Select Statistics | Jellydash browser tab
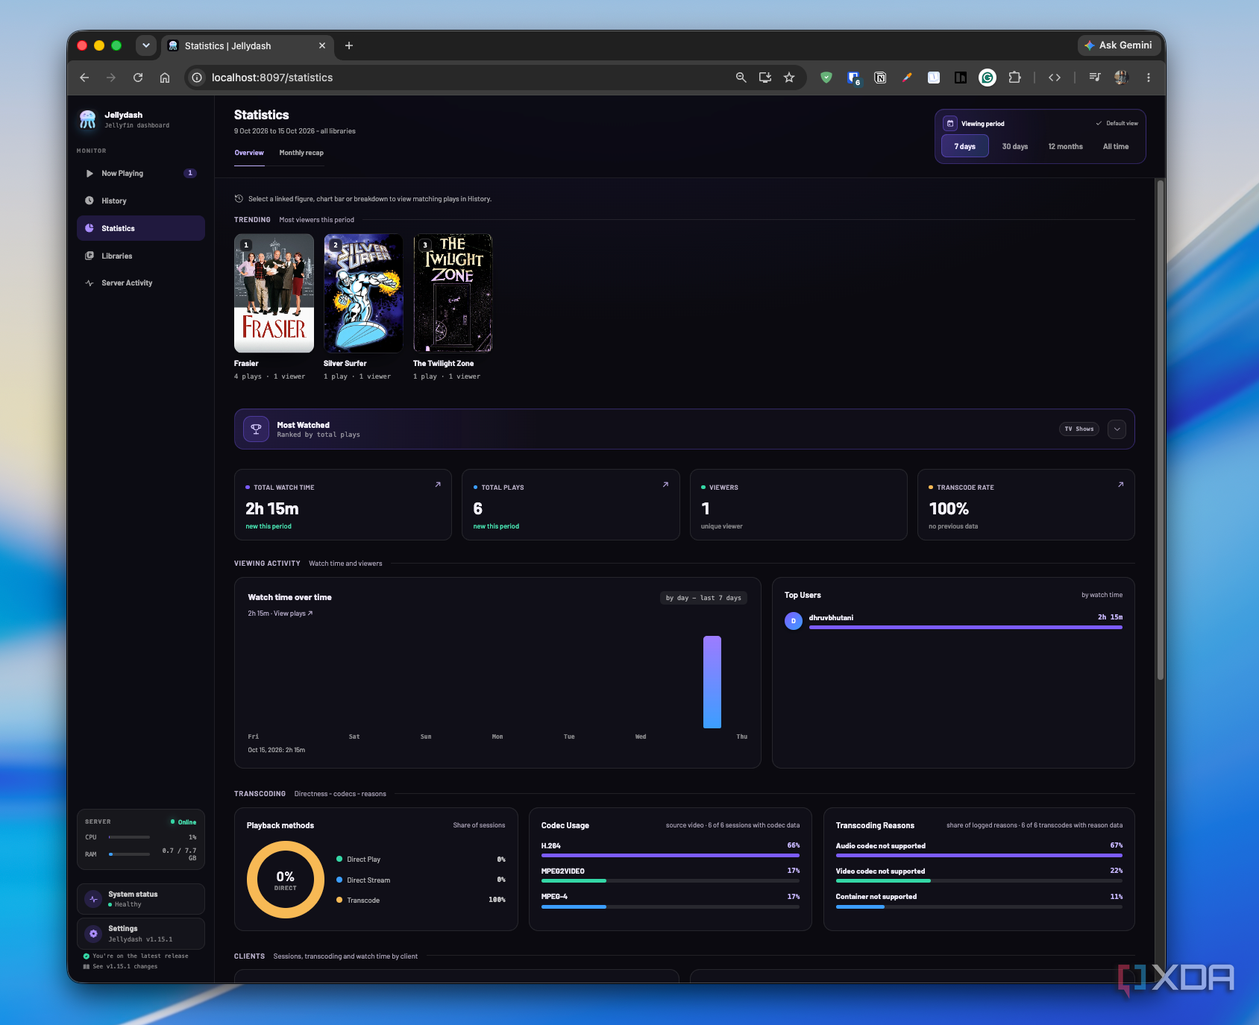Viewport: 1259px width, 1025px height. point(246,45)
